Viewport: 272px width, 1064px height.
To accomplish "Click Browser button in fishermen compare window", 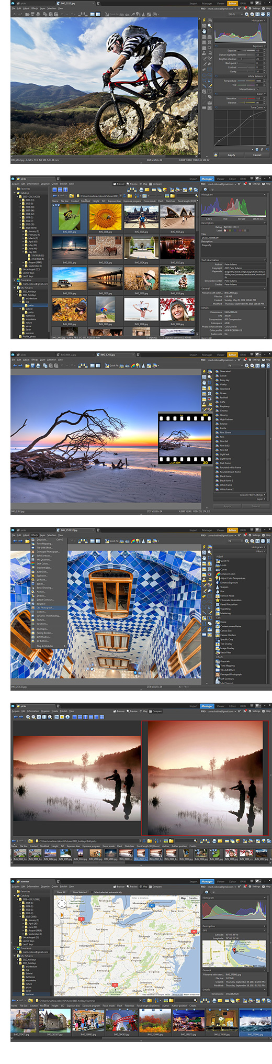I will [x=119, y=711].
